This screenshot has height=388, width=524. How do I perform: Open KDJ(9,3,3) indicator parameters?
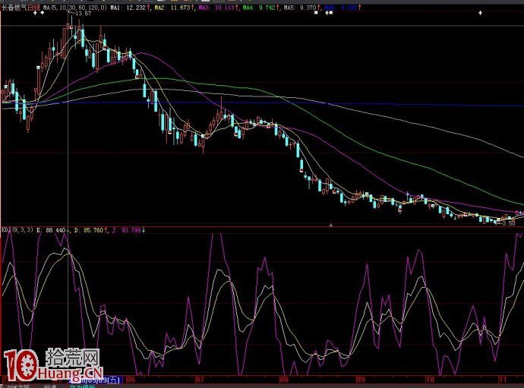tap(17, 229)
